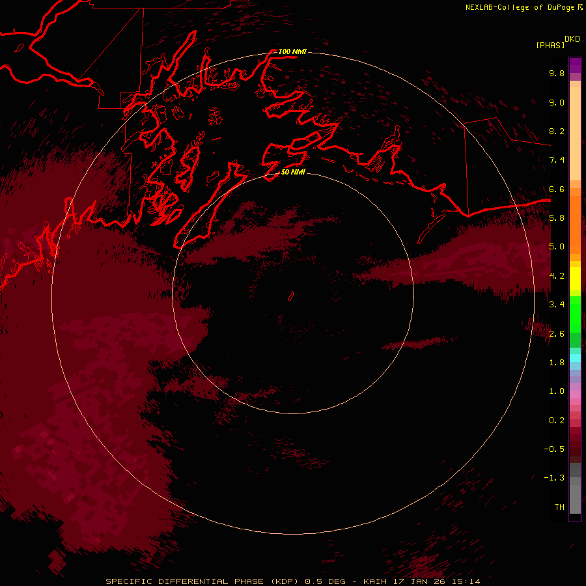Click the 6.6 value on the color scale
The image size is (586, 586).
point(557,189)
